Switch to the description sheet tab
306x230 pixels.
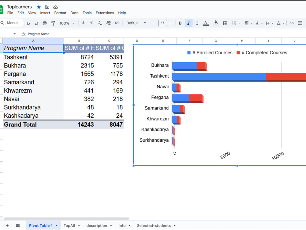coord(97,225)
